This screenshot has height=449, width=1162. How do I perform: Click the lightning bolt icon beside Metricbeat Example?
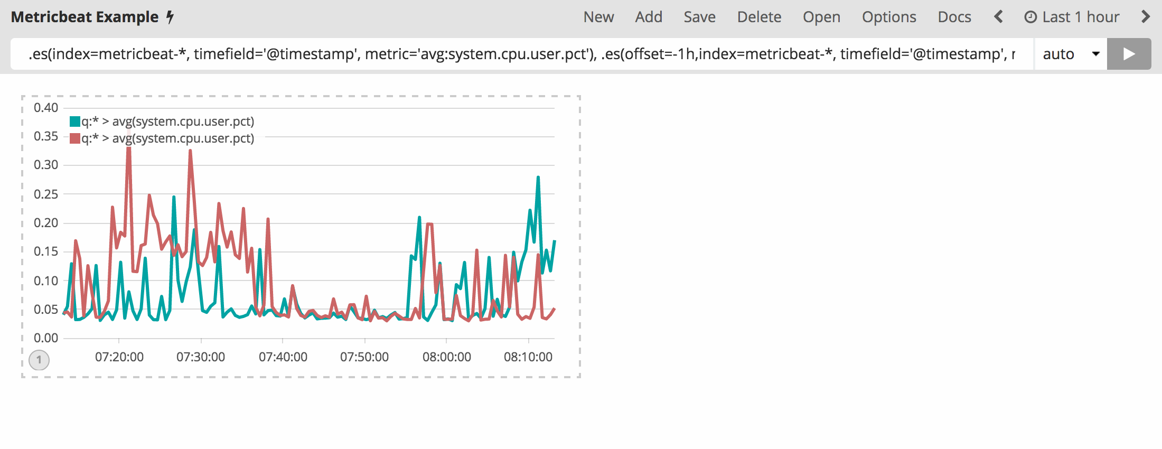[170, 17]
